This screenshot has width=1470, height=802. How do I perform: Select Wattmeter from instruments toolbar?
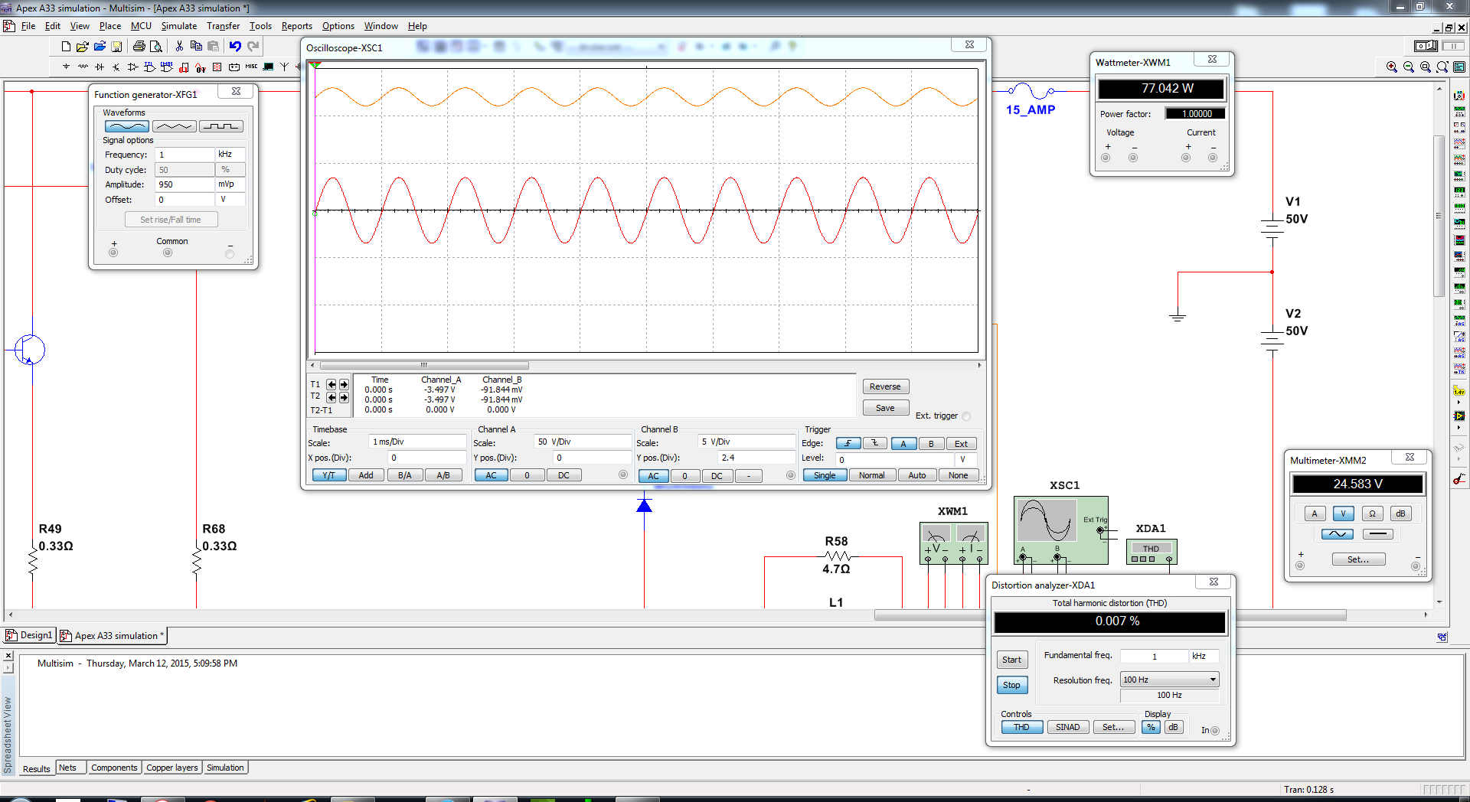point(1459,127)
